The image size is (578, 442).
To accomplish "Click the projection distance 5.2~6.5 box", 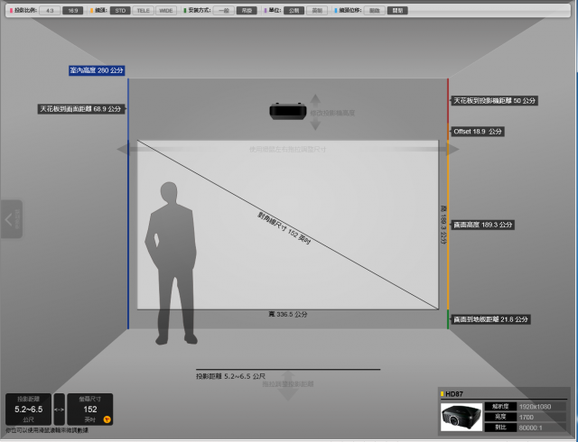I will [x=28, y=410].
